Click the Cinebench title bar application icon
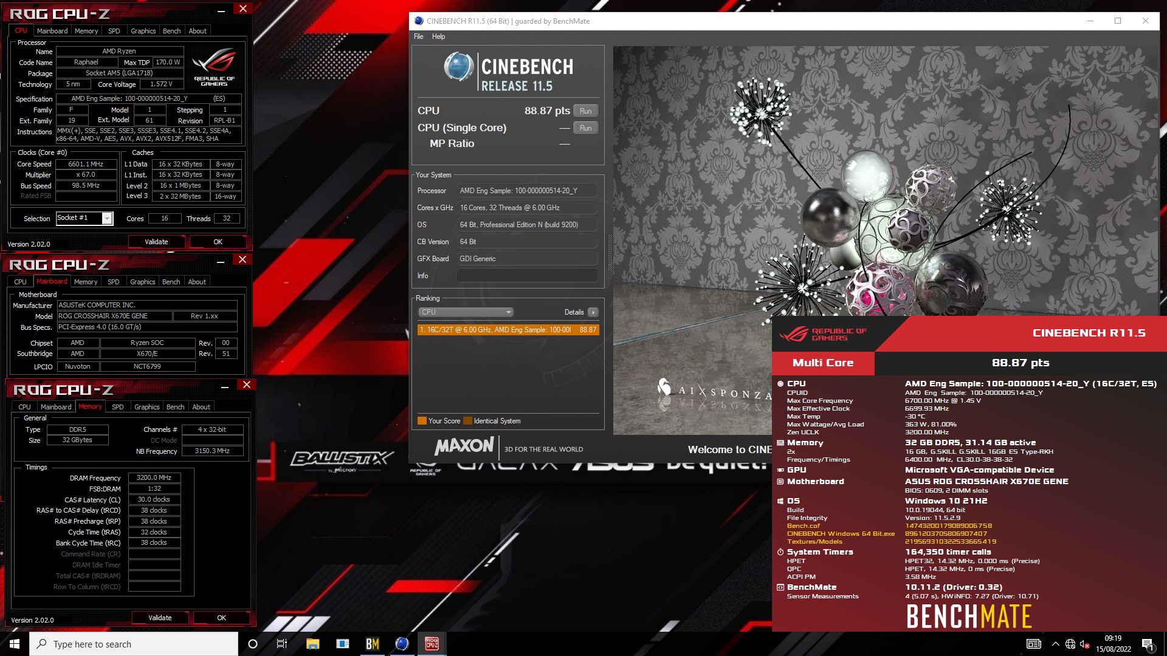This screenshot has height=656, width=1167. (x=419, y=21)
